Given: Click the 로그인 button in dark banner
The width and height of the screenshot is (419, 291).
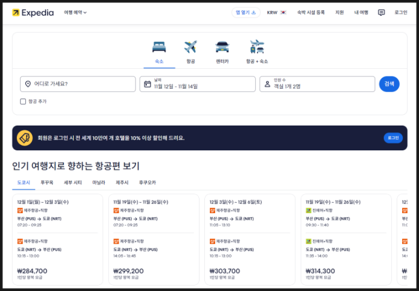Looking at the screenshot, I should click(393, 138).
